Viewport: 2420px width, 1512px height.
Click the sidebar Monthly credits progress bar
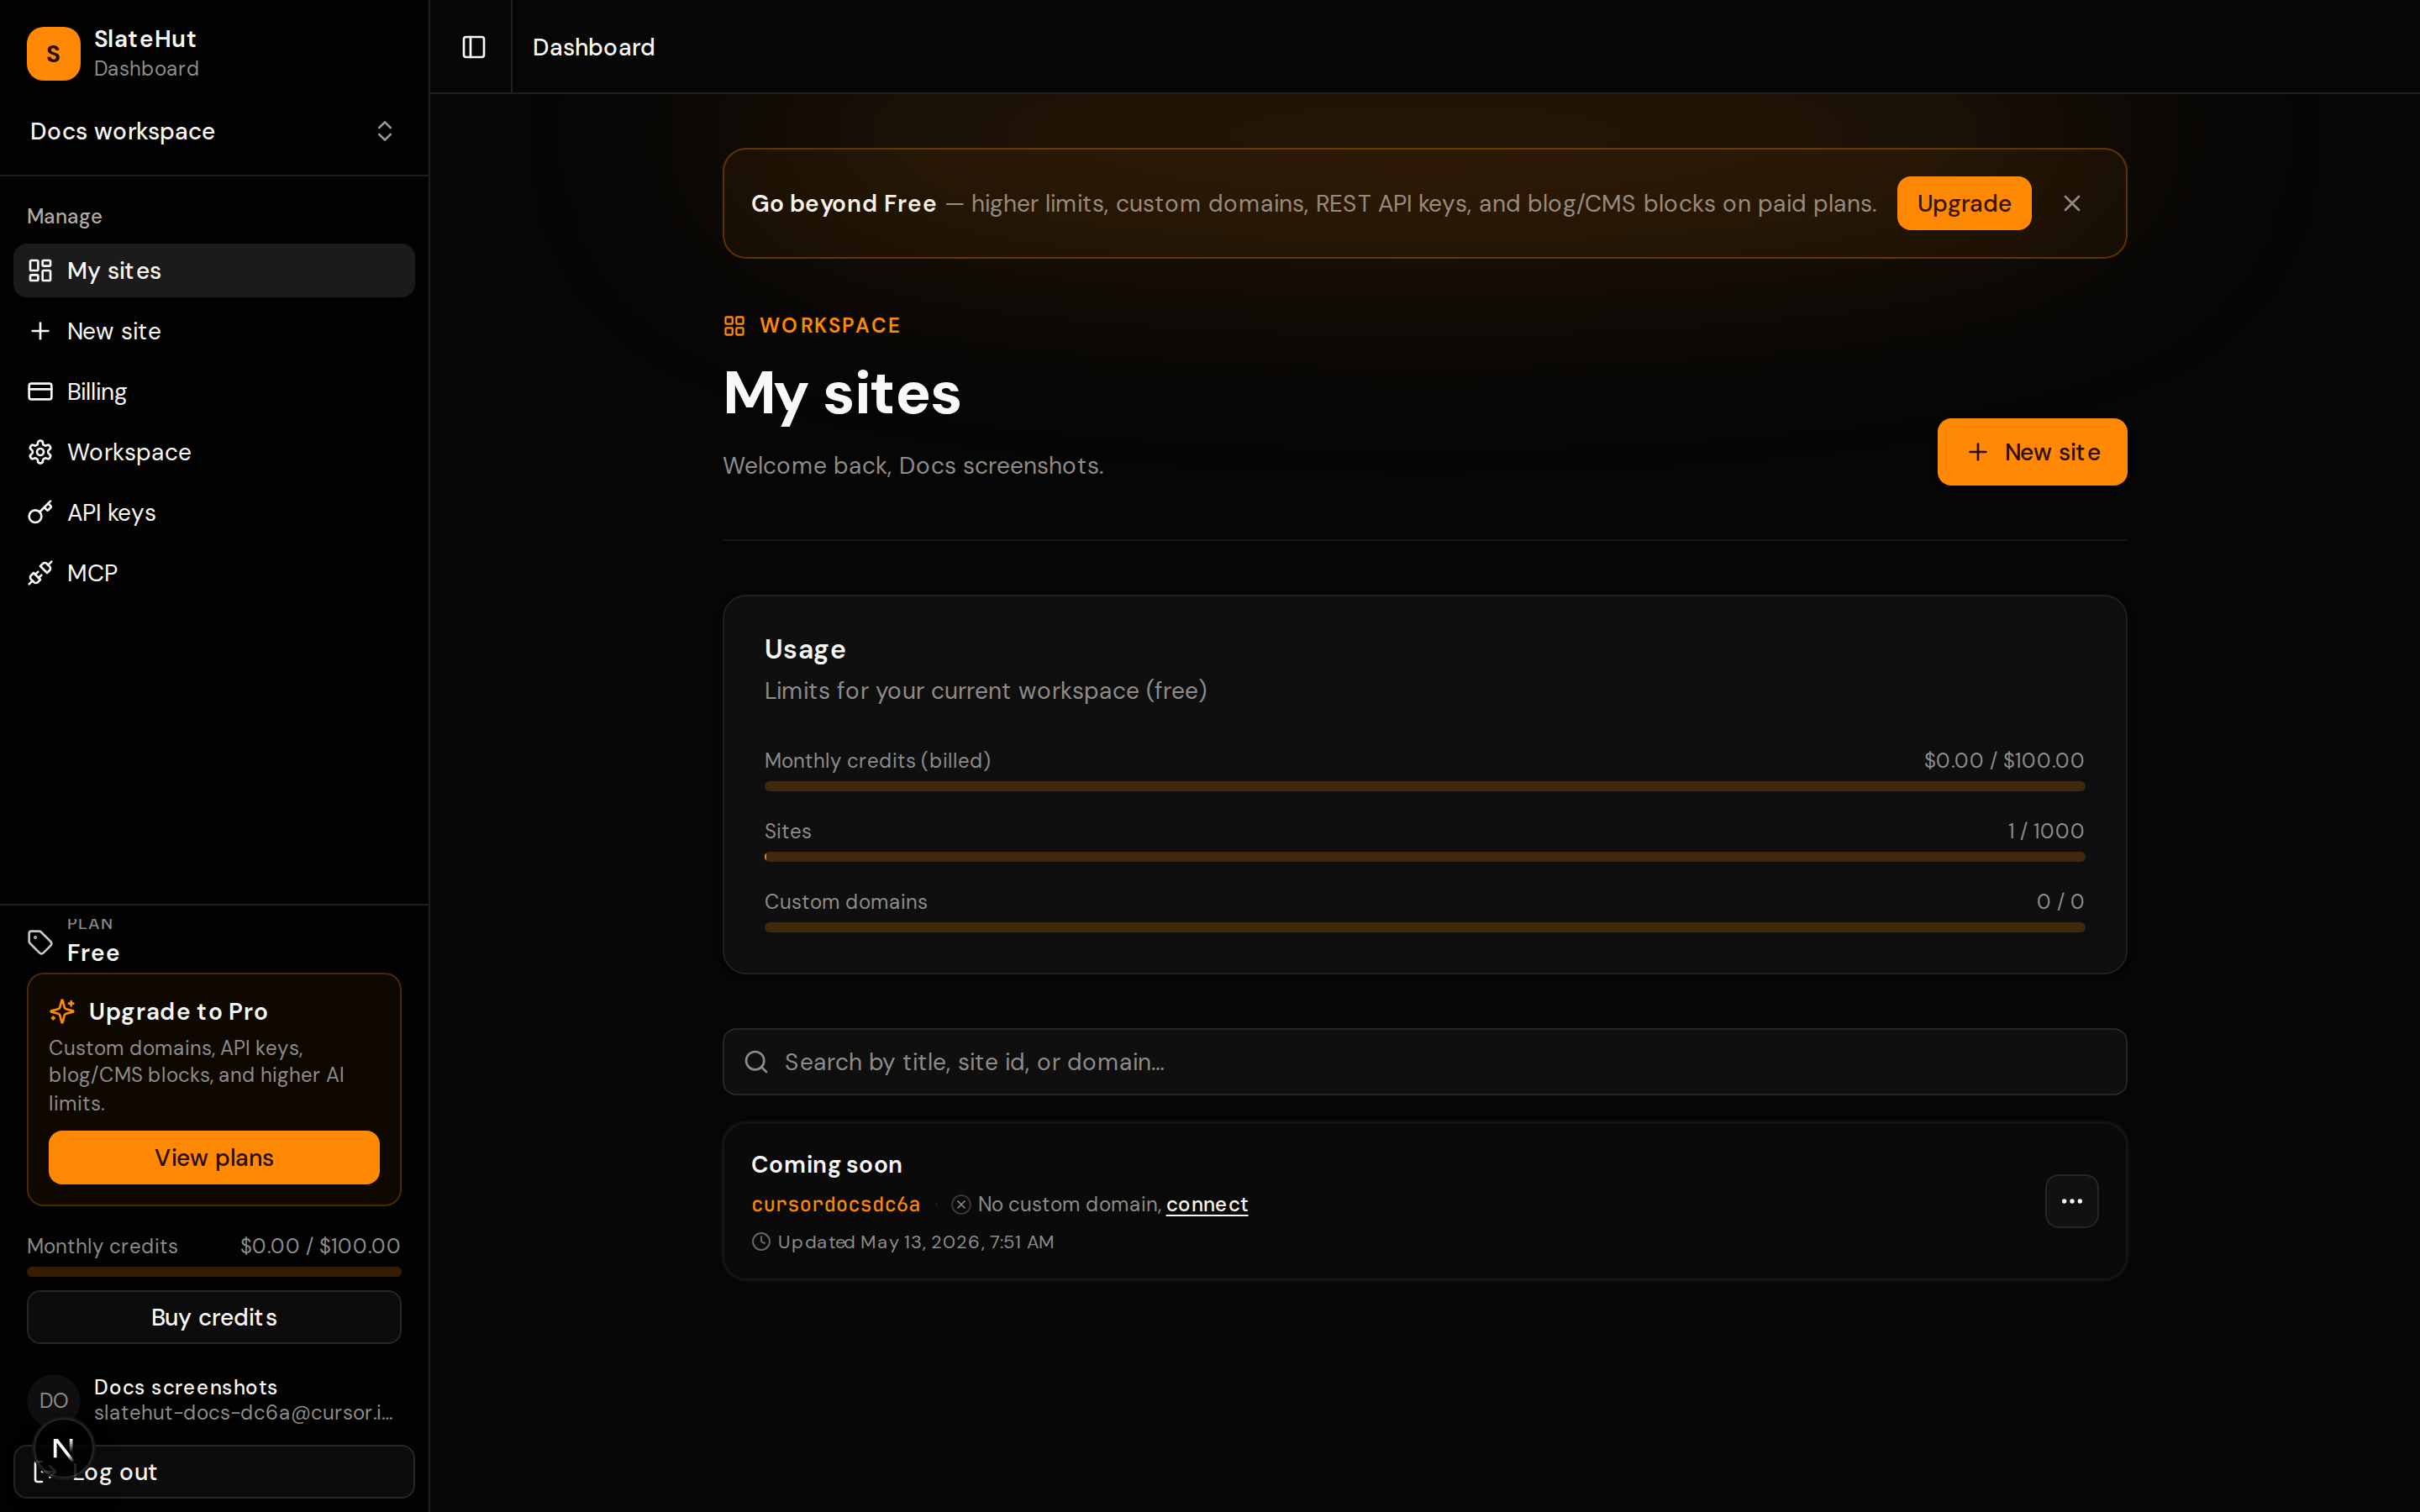[x=214, y=1272]
